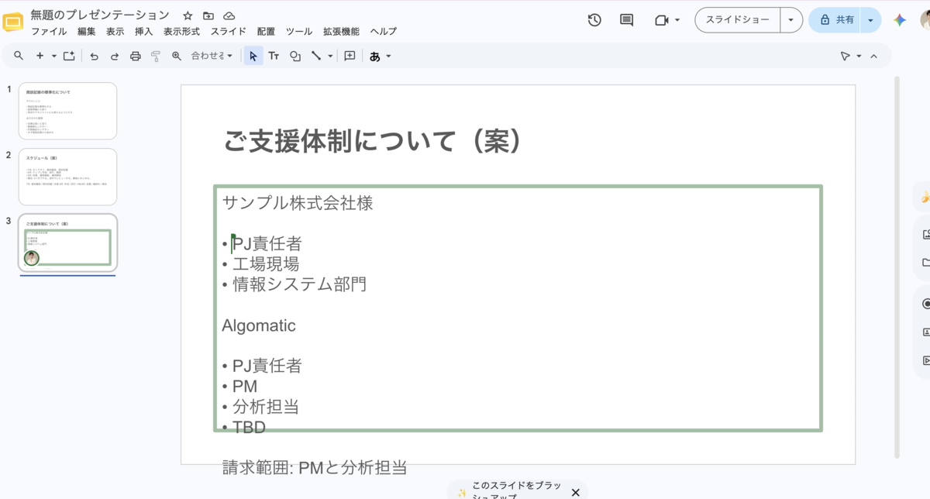
Task: Expand the line type dropdown arrow
Action: [x=330, y=56]
